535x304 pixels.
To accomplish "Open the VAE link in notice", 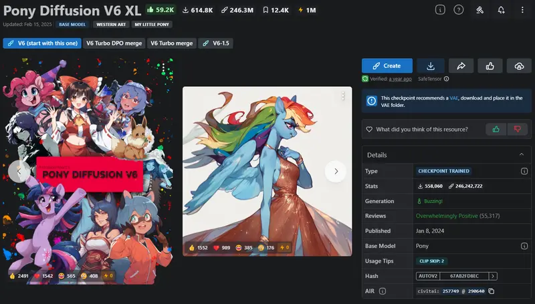I will [453, 98].
